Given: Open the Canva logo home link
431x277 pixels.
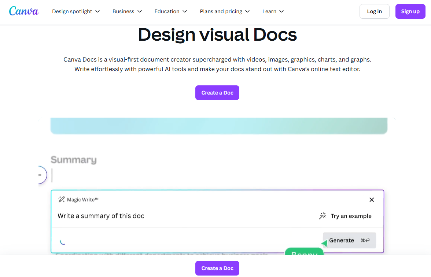Looking at the screenshot, I should (23, 11).
